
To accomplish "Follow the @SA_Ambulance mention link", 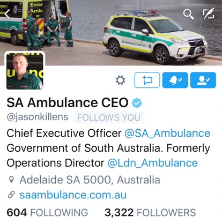I will [167, 133].
